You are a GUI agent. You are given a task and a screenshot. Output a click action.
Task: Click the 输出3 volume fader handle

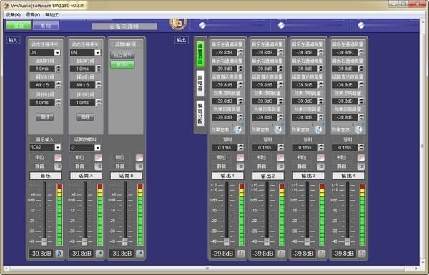[x=307, y=241]
